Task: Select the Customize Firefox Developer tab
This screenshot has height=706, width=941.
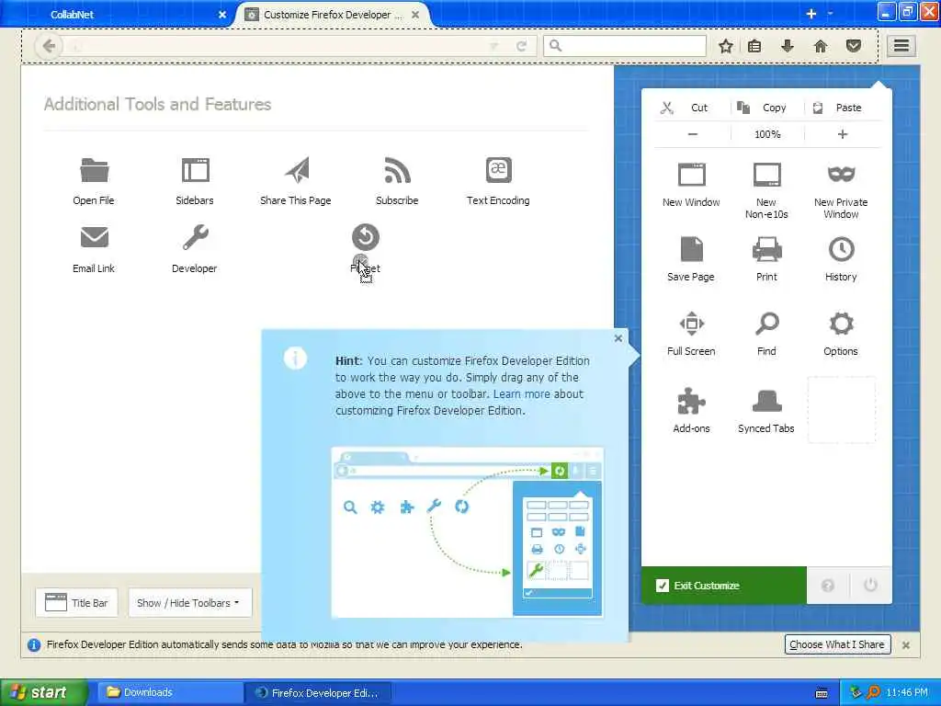Action: pos(333,15)
